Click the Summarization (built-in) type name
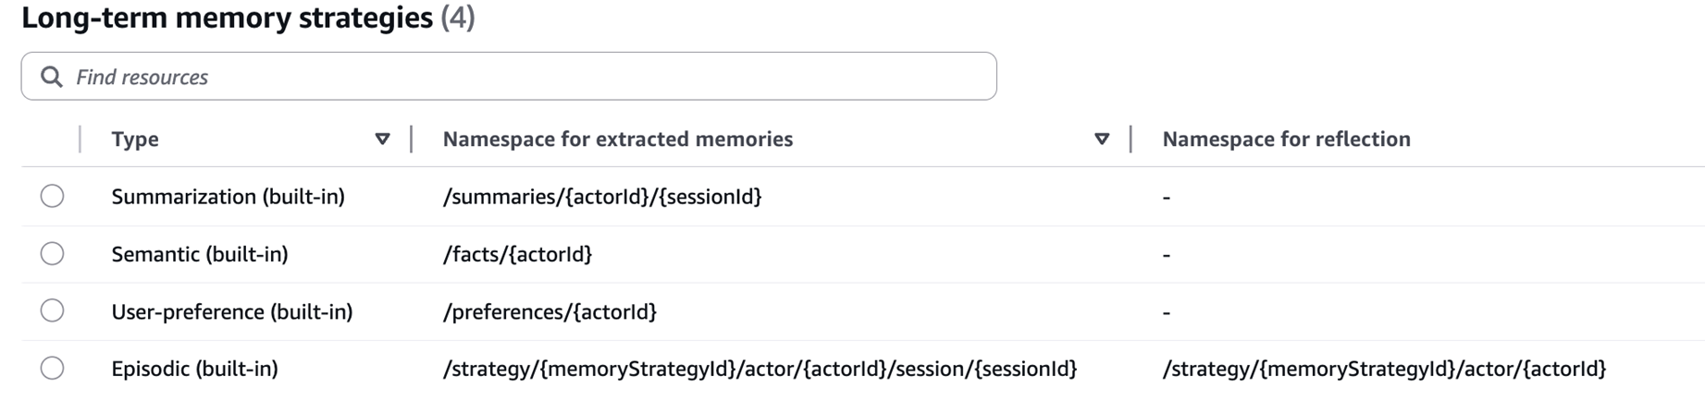 point(228,197)
